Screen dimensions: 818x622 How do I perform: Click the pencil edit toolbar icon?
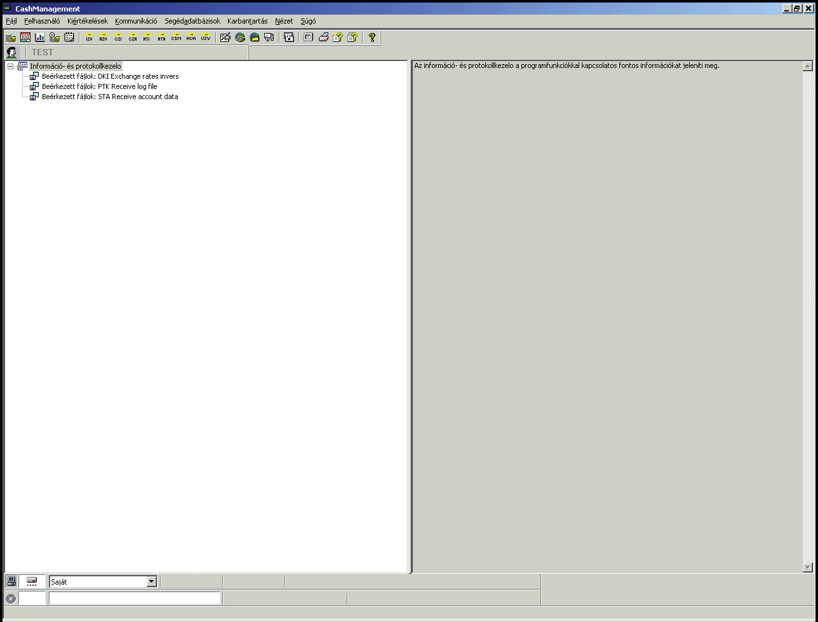click(x=225, y=37)
